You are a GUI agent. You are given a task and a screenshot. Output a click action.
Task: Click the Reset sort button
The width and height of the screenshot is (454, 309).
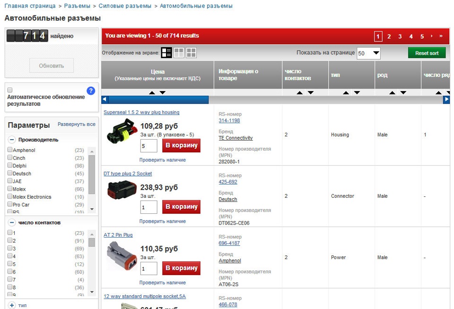427,53
